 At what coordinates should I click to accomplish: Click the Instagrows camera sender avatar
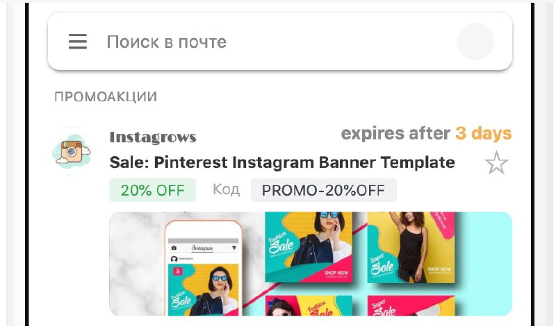72,151
